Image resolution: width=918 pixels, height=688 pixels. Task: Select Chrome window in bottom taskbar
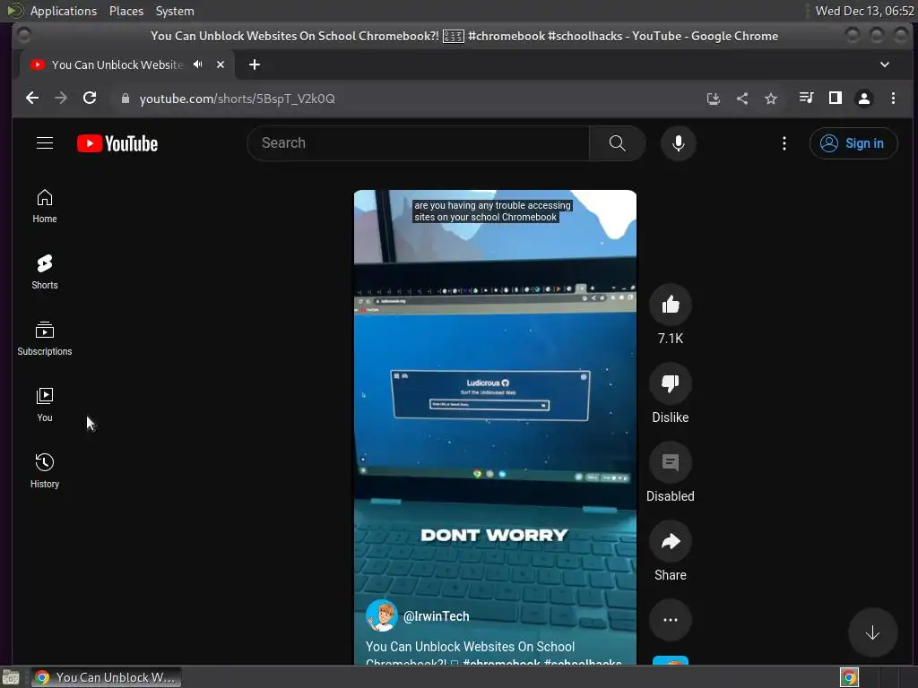[106, 677]
